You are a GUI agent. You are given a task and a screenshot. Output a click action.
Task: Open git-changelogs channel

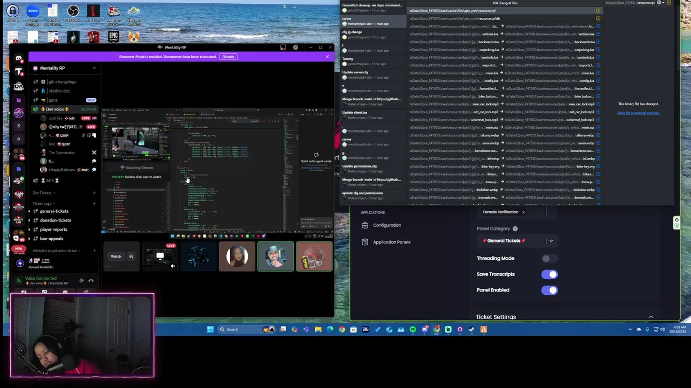click(x=64, y=82)
